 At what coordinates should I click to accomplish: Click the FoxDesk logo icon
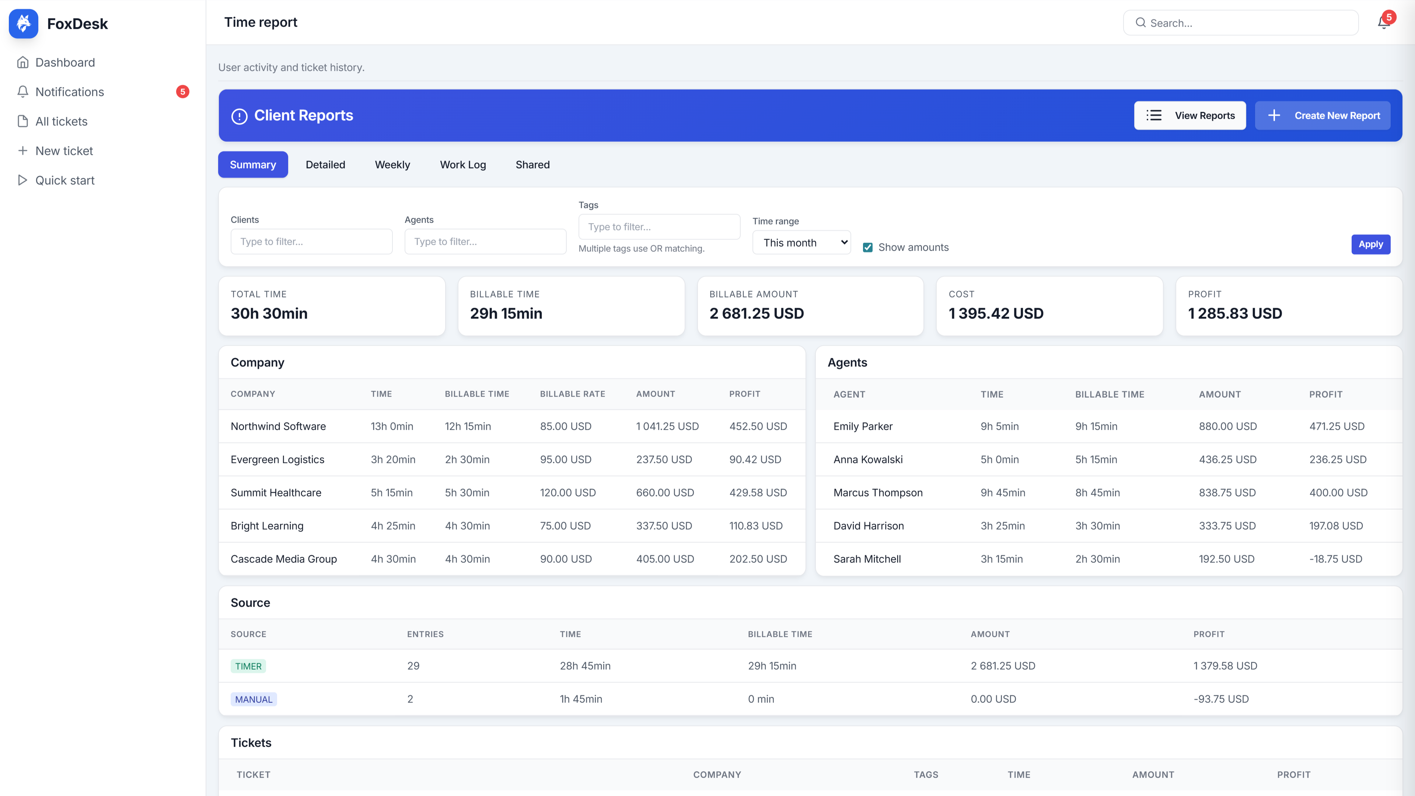click(23, 24)
